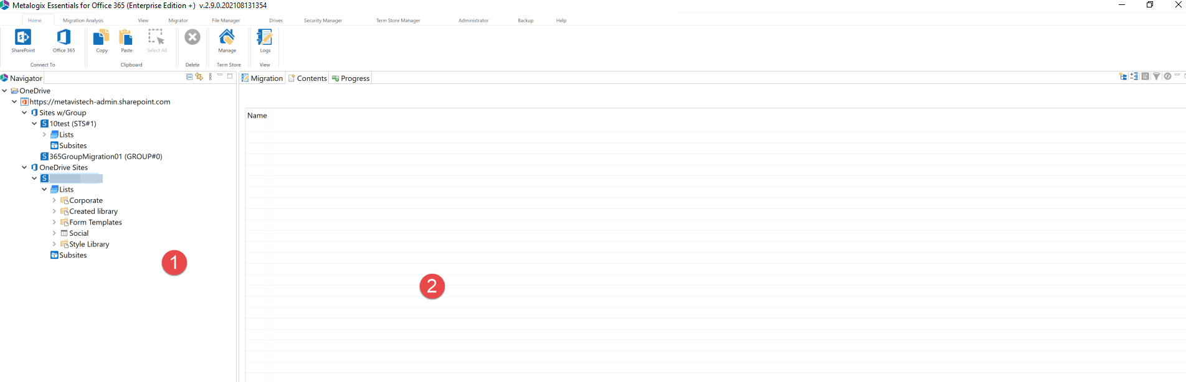Open the Migration Analysis tab

tap(83, 21)
